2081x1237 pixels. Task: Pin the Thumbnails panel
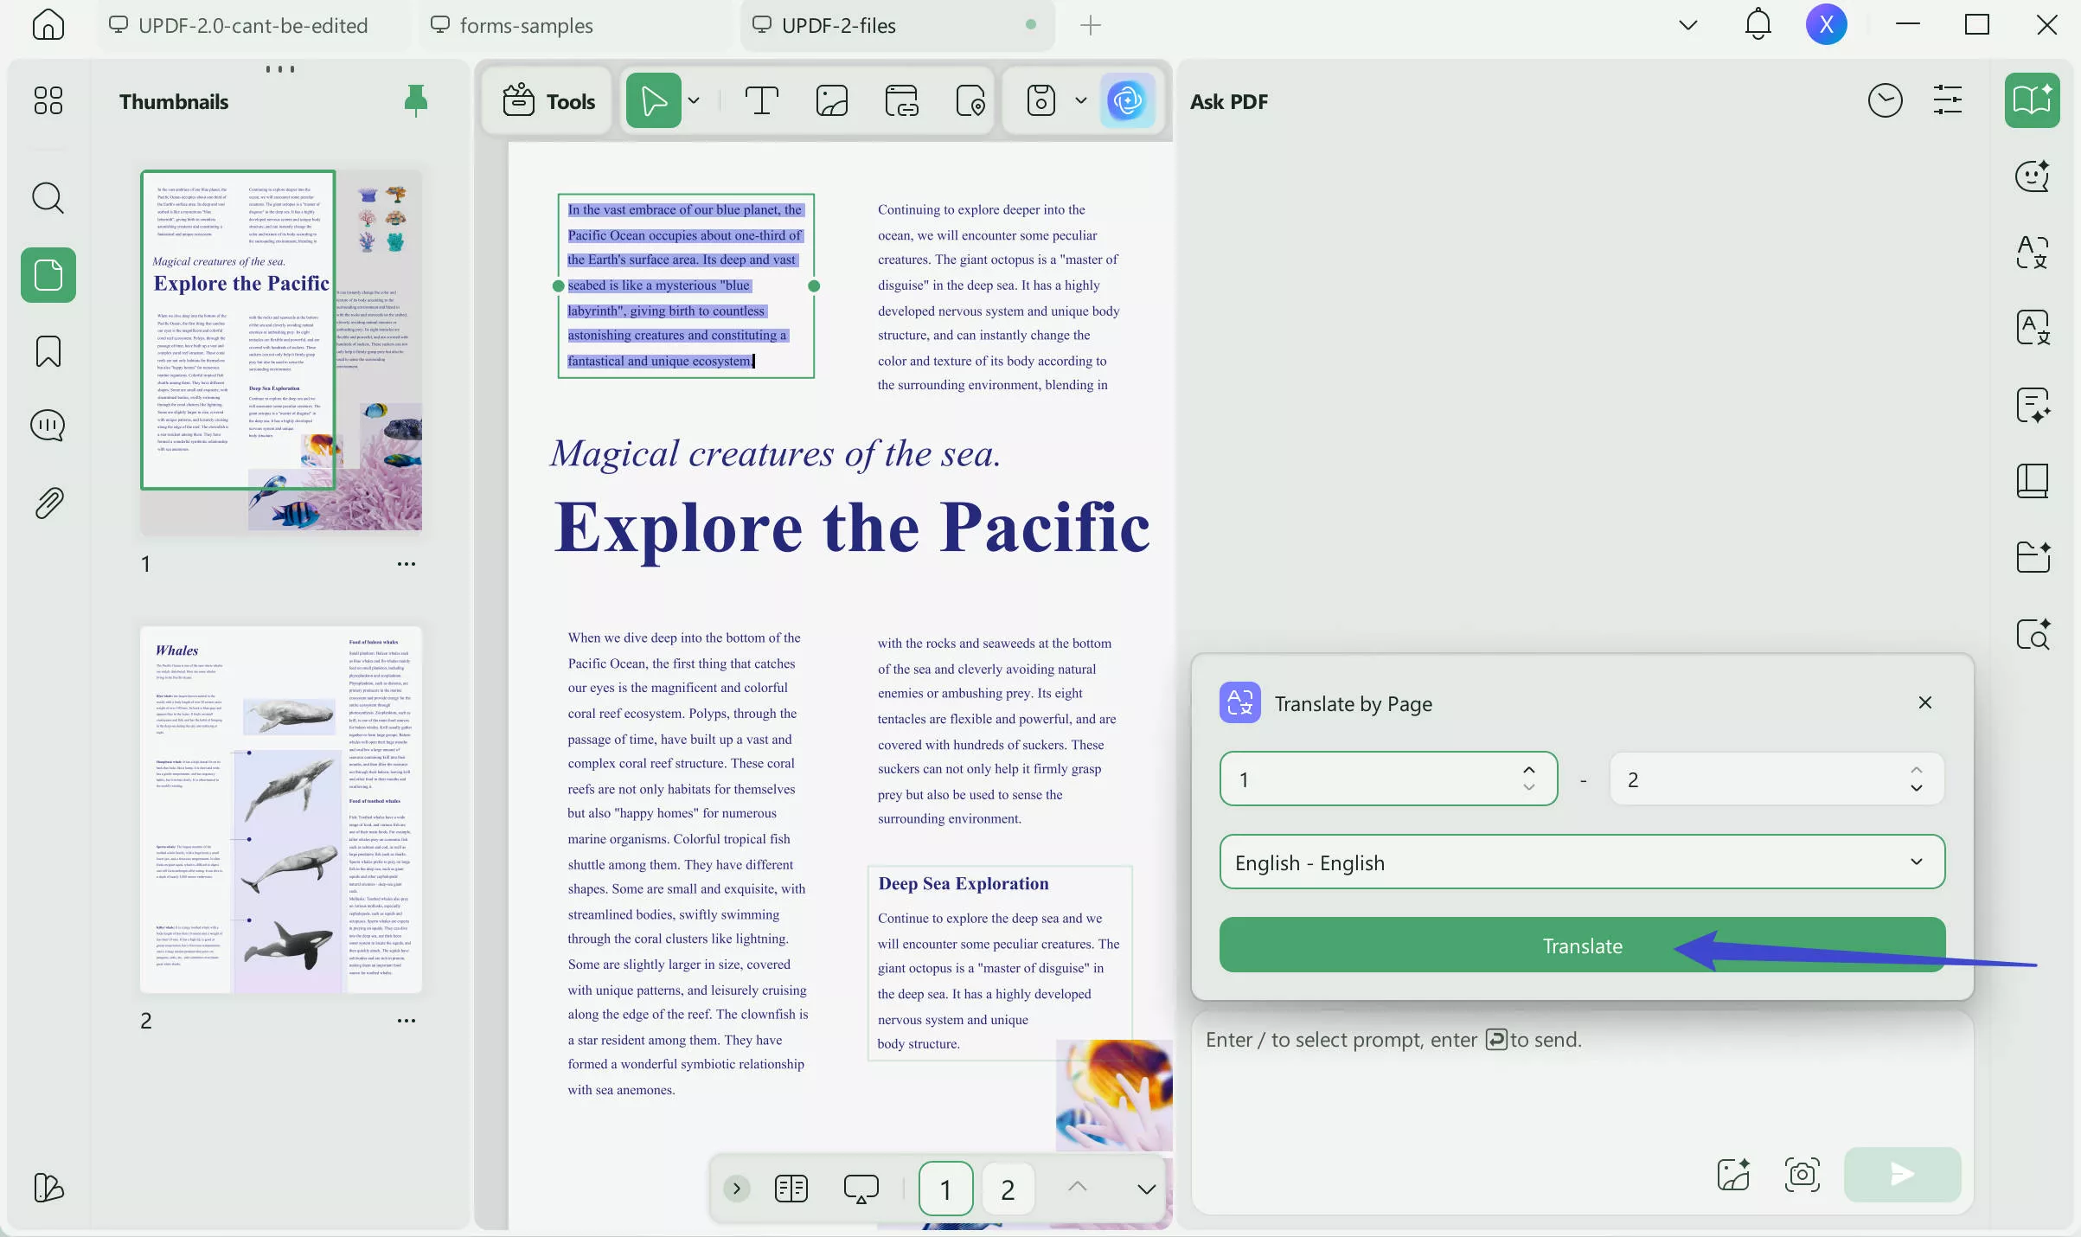click(x=415, y=101)
